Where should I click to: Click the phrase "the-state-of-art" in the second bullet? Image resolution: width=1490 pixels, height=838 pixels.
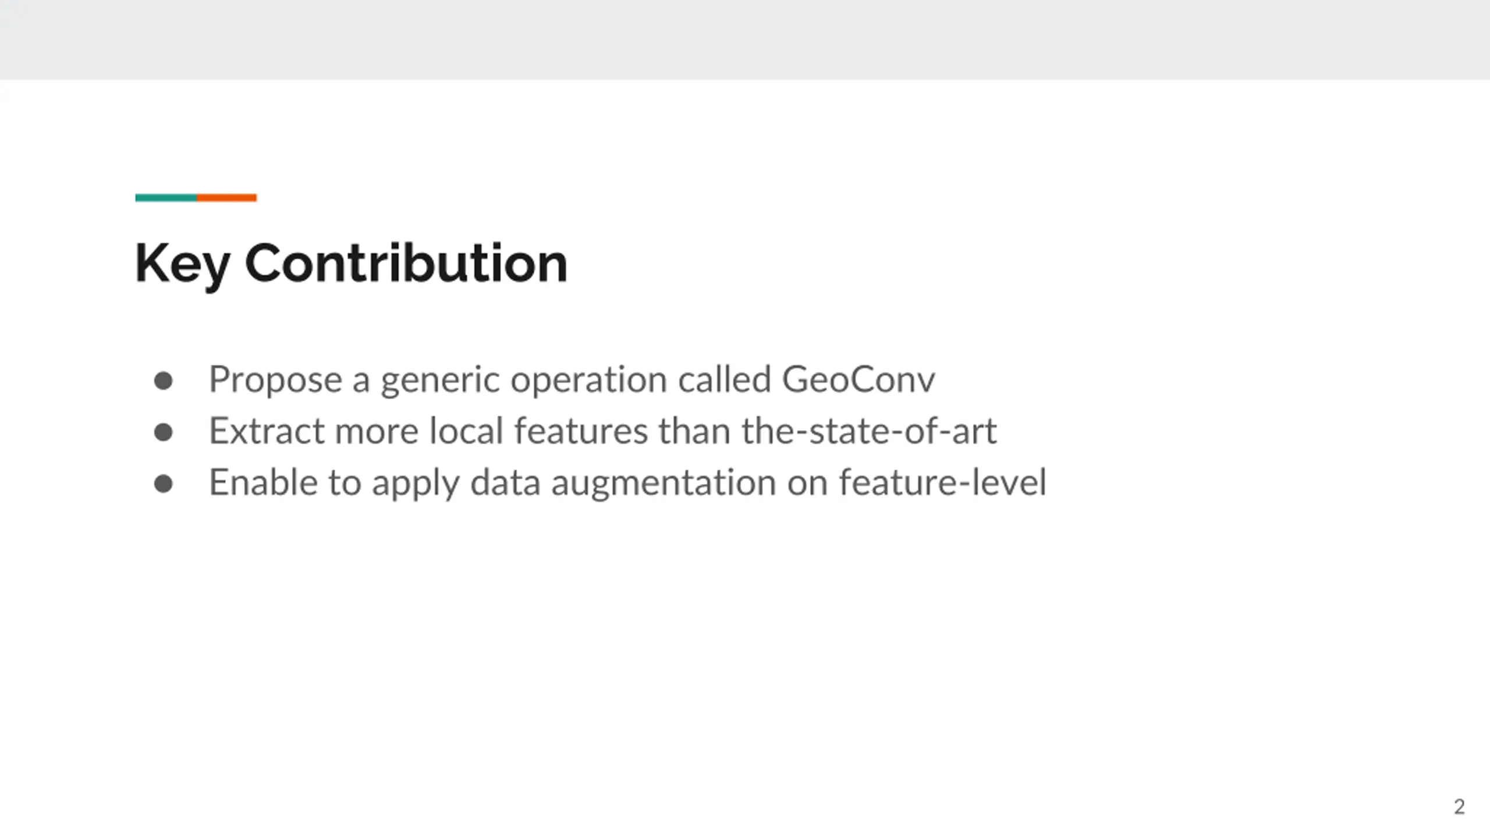click(869, 431)
